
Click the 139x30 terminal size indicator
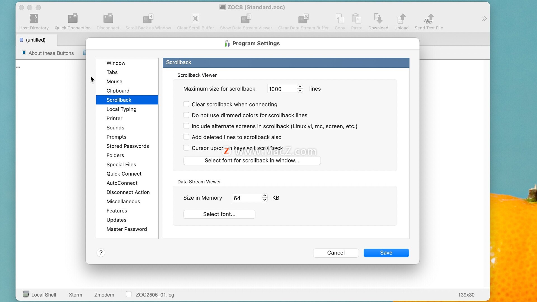click(466, 295)
